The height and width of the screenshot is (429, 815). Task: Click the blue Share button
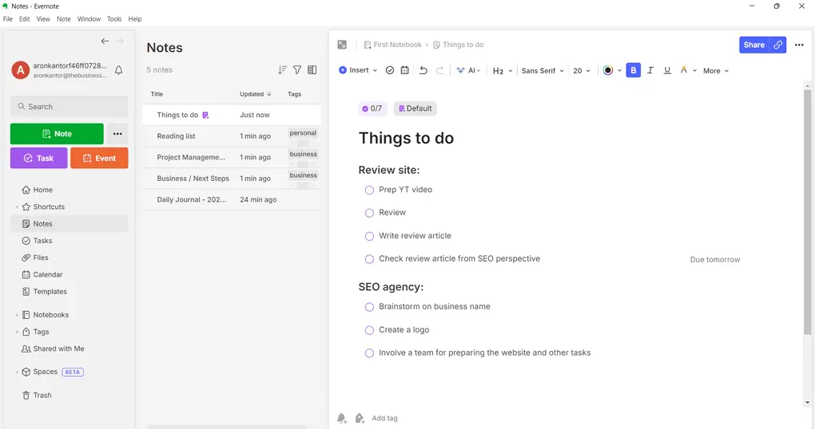pos(754,45)
